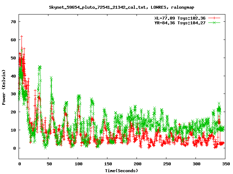Select the YR-84.36 Tsys:104.27 legend label

(x=180, y=23)
